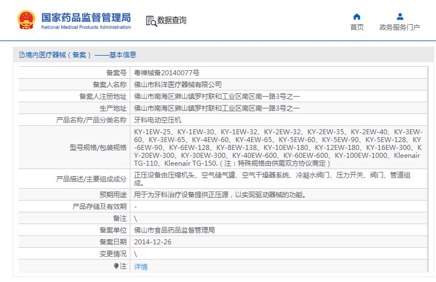Click the 政务服务门户 person icon
Screen dimensions: 436x282
(400, 17)
